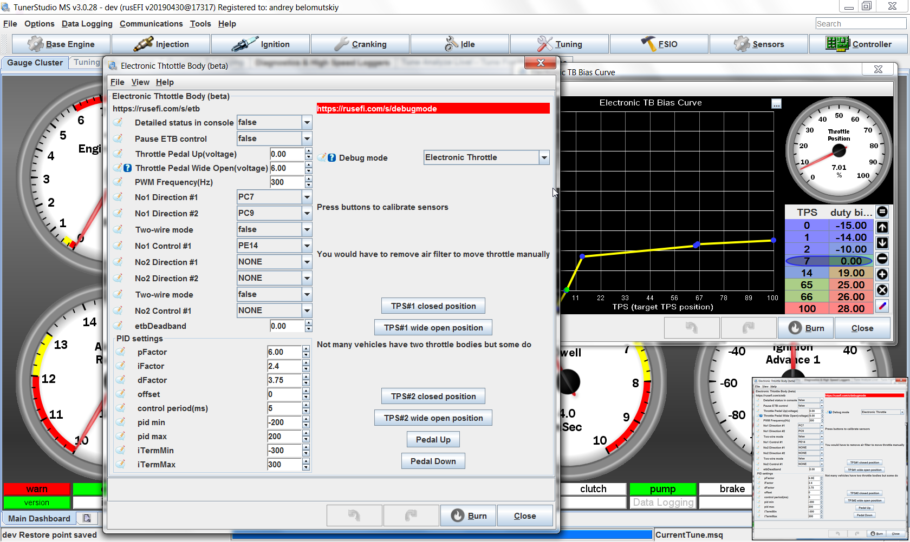Click pid min value input field
Screen dimensions: 910x542
pyautogui.click(x=284, y=422)
